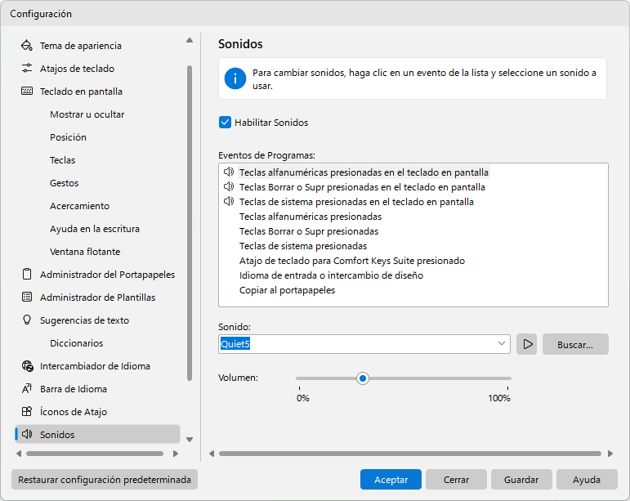
Task: Open Atajos de teclado settings
Action: tap(77, 69)
